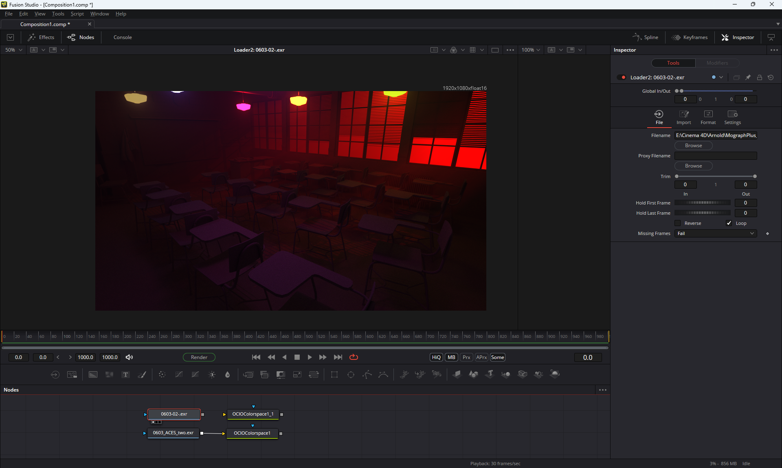782x468 pixels.
Task: Click the Hold First Frame slider
Action: coord(702,203)
